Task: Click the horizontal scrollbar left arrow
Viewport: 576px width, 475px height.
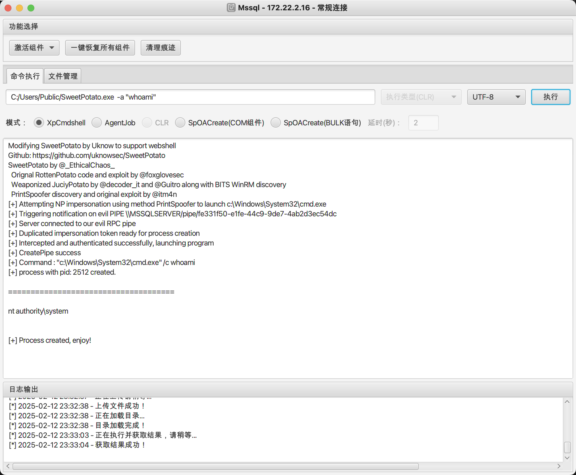Action: pyautogui.click(x=8, y=466)
